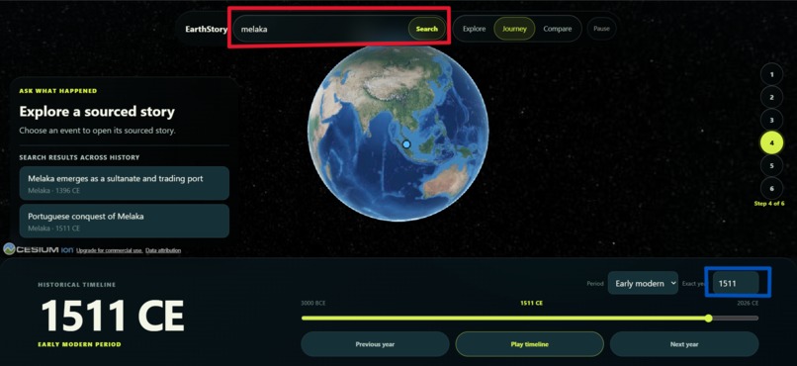
Task: Click the Previous year button
Action: click(375, 344)
